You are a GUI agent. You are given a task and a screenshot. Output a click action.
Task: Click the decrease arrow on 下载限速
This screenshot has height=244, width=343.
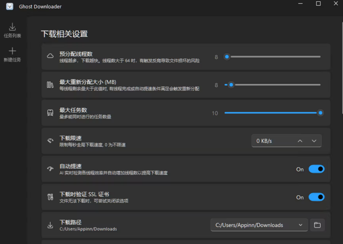click(x=314, y=141)
